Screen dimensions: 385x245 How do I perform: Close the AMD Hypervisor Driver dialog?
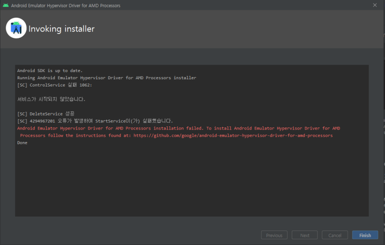375,5
